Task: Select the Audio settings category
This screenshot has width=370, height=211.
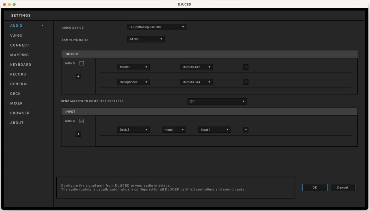Action: tap(16, 26)
